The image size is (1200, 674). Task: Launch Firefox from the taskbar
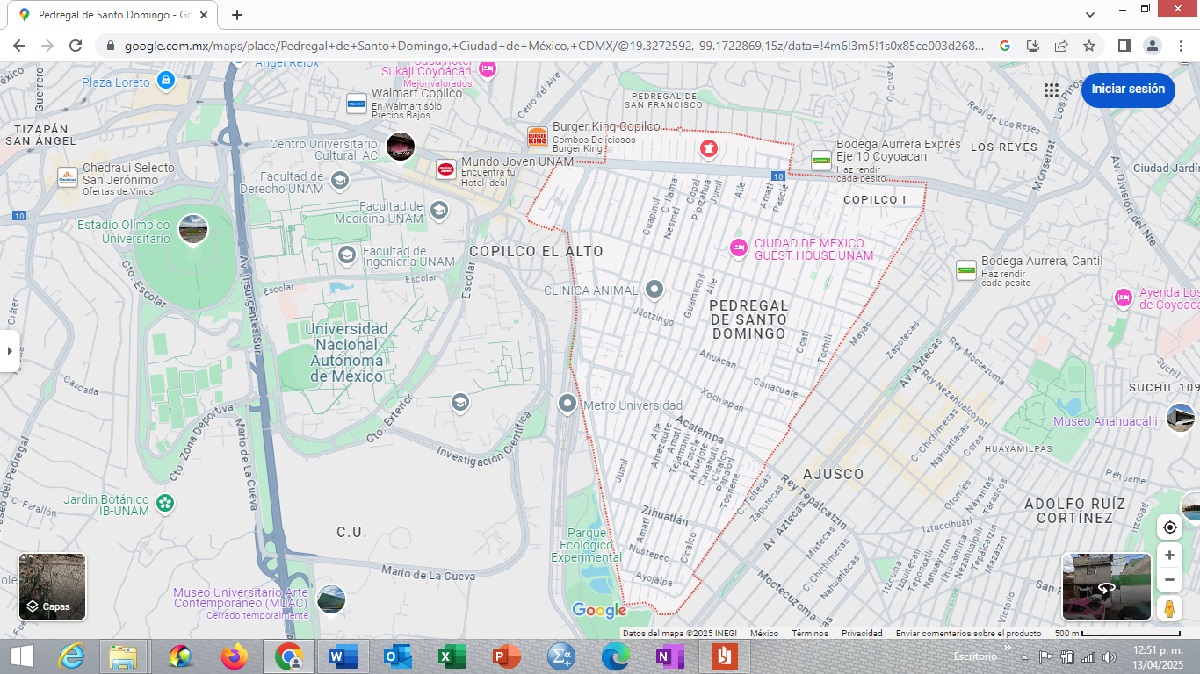235,656
